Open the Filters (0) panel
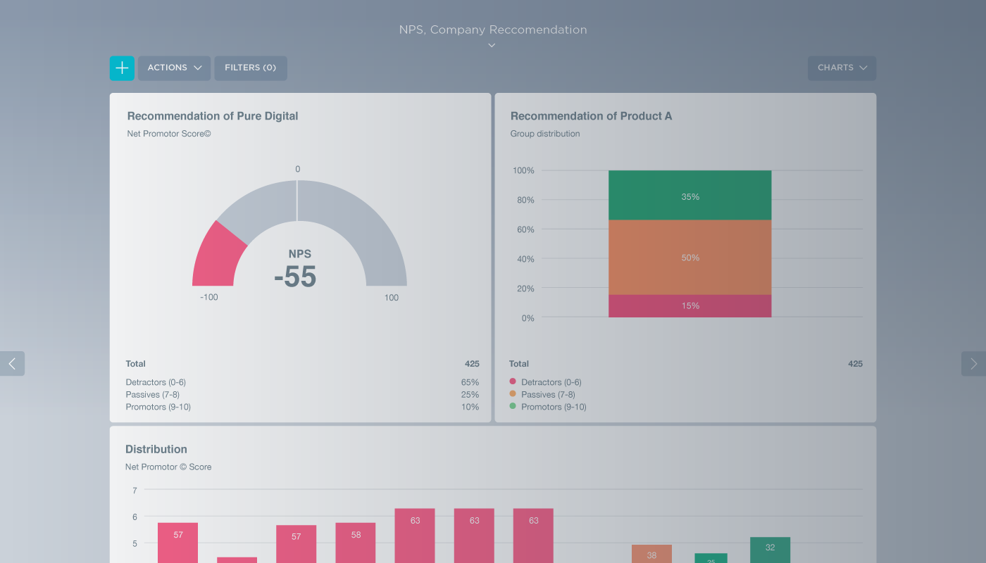 (251, 68)
